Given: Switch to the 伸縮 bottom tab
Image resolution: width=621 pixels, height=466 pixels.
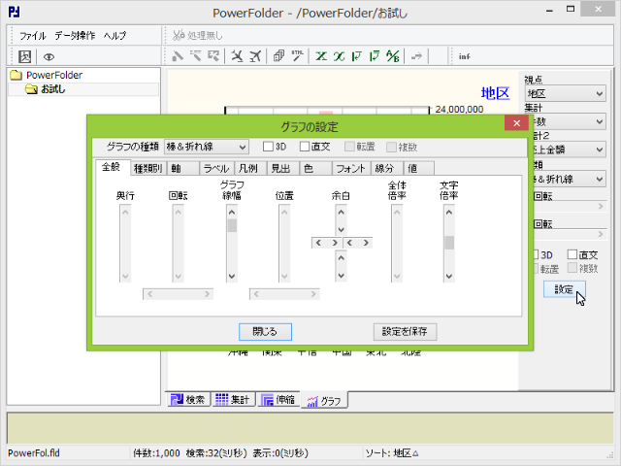Looking at the screenshot, I should pyautogui.click(x=278, y=400).
